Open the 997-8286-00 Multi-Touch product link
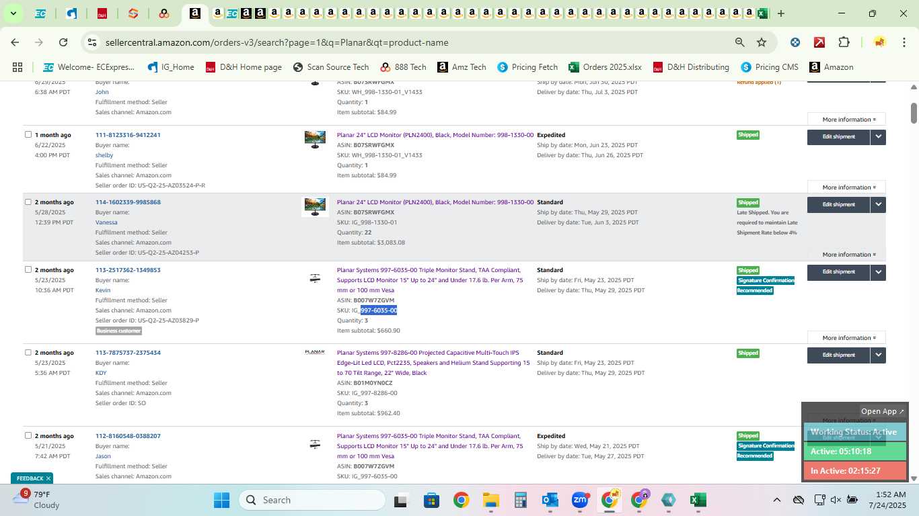 click(x=433, y=363)
